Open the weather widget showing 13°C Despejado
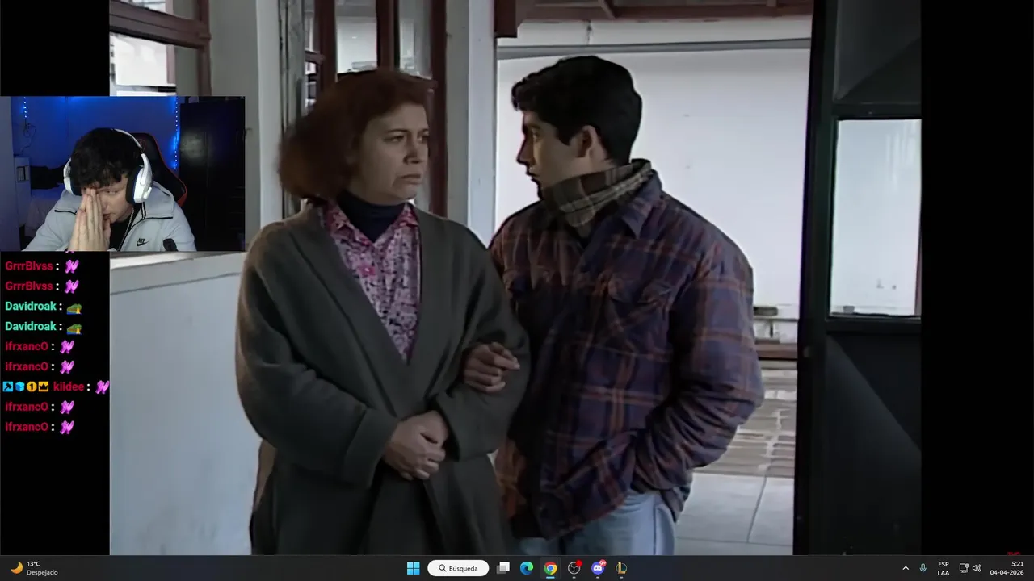The height and width of the screenshot is (581, 1034). (34, 568)
